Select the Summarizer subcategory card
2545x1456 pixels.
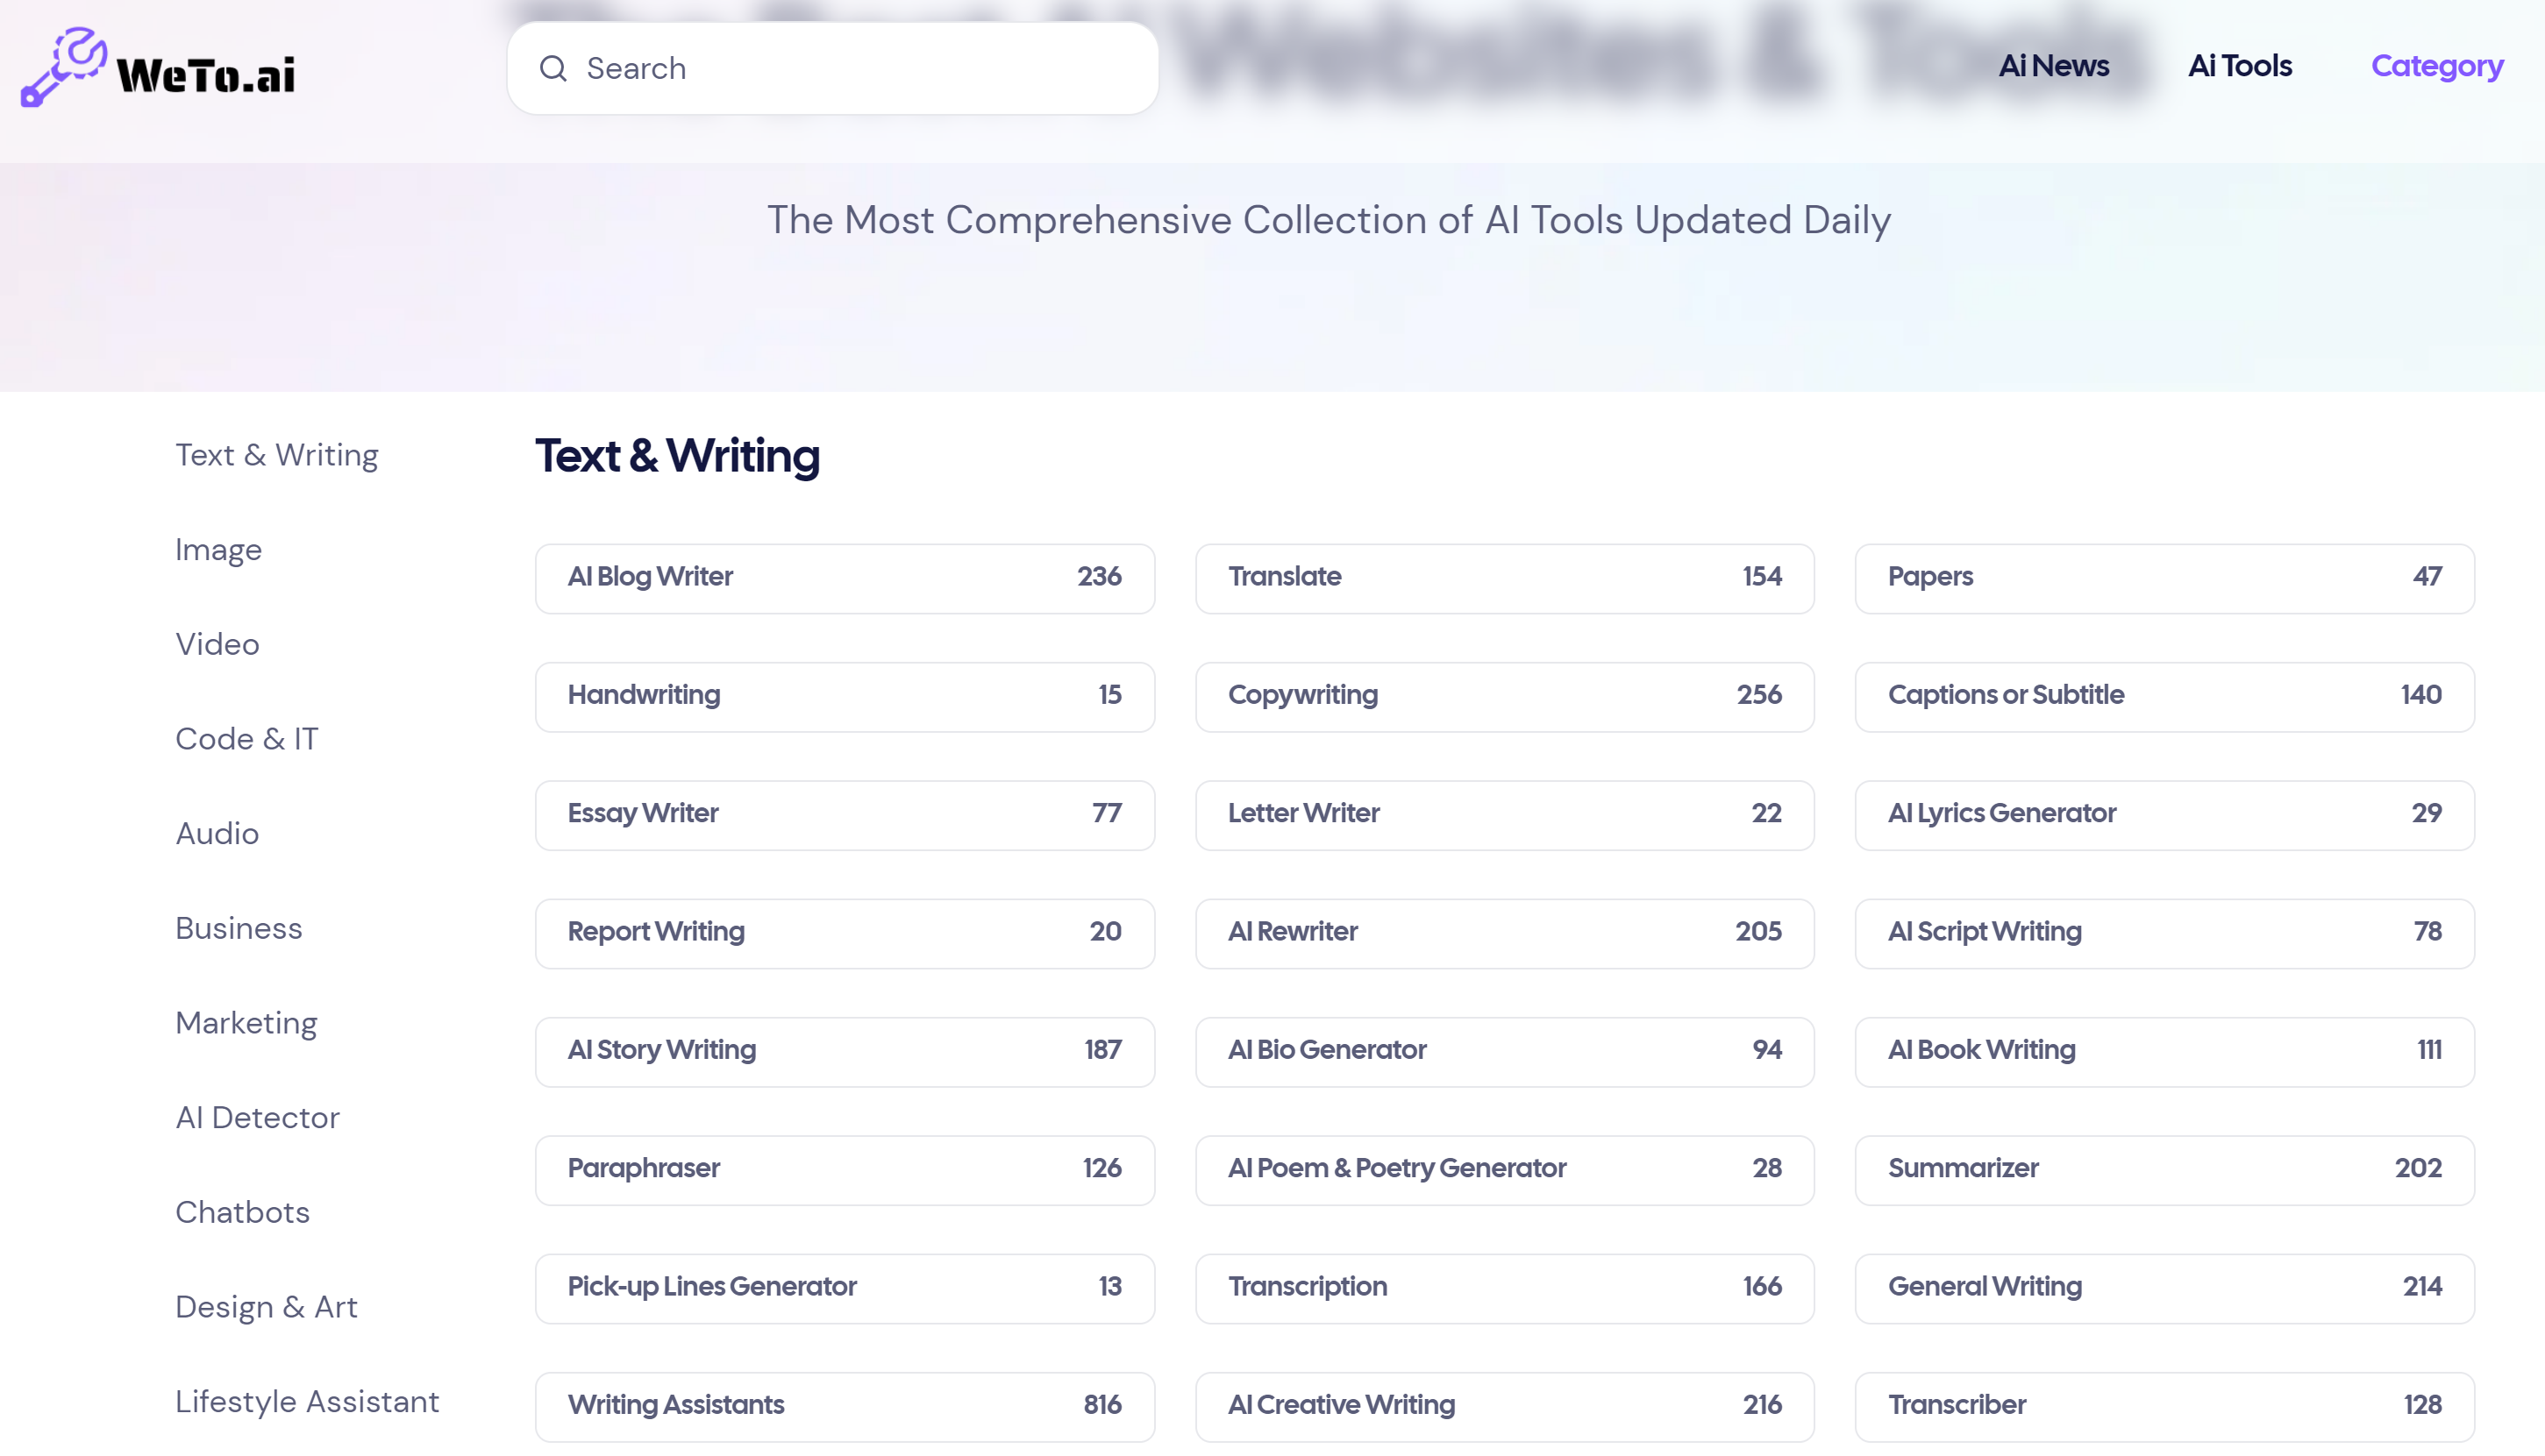coord(2164,1168)
